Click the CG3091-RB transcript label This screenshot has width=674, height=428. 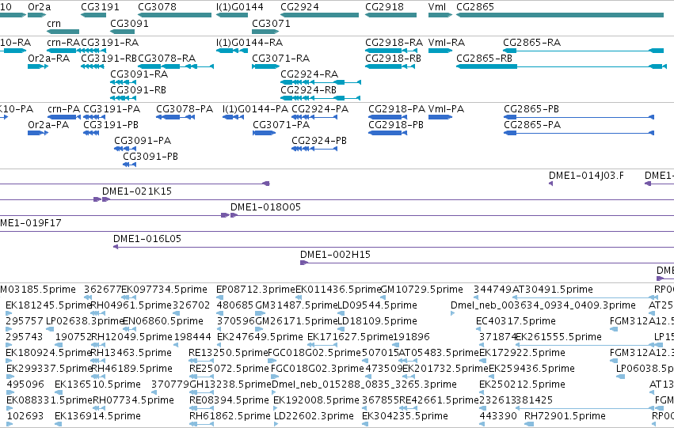coord(138,89)
